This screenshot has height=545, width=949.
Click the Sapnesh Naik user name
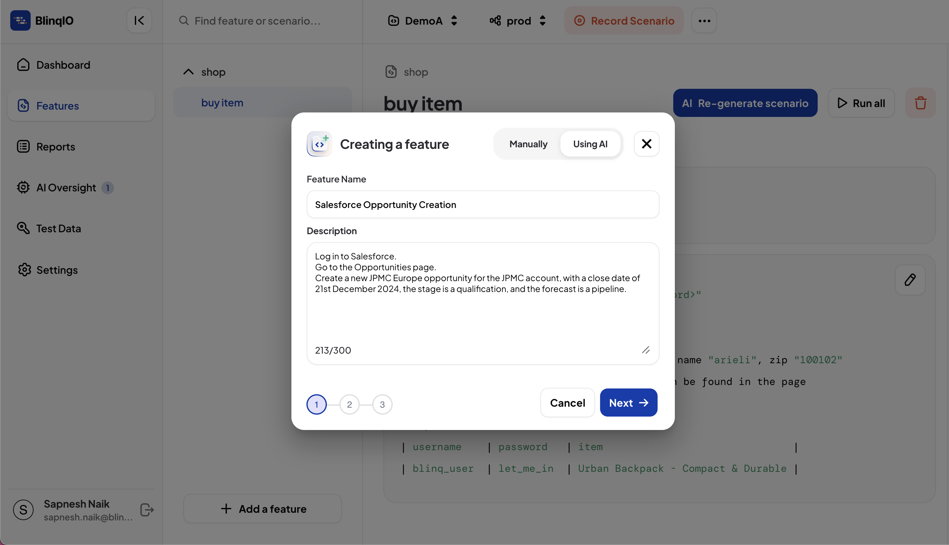[x=77, y=504]
